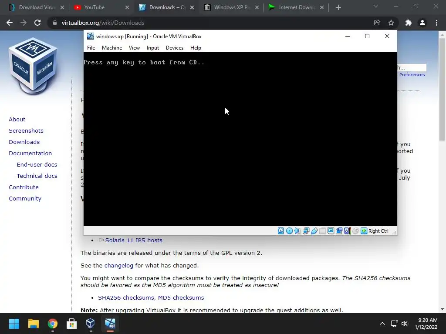
Task: Click the web page vertical scrollbar thumb
Action: (x=442, y=89)
